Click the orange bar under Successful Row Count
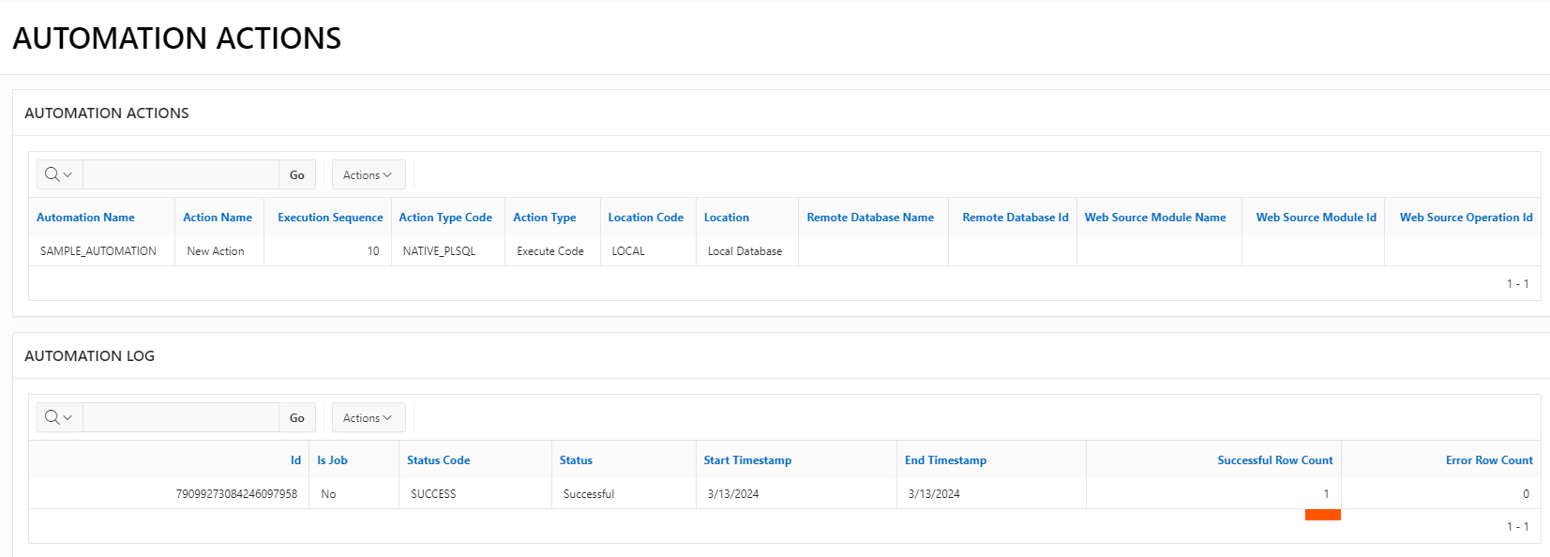This screenshot has height=557, width=1550. 1322,515
